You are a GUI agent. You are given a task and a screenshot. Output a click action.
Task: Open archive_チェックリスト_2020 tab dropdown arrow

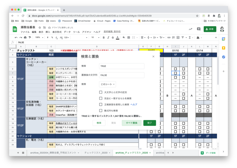[150, 153]
